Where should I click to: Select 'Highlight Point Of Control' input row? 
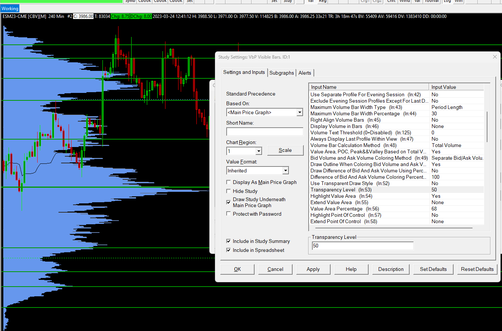[x=397, y=215]
